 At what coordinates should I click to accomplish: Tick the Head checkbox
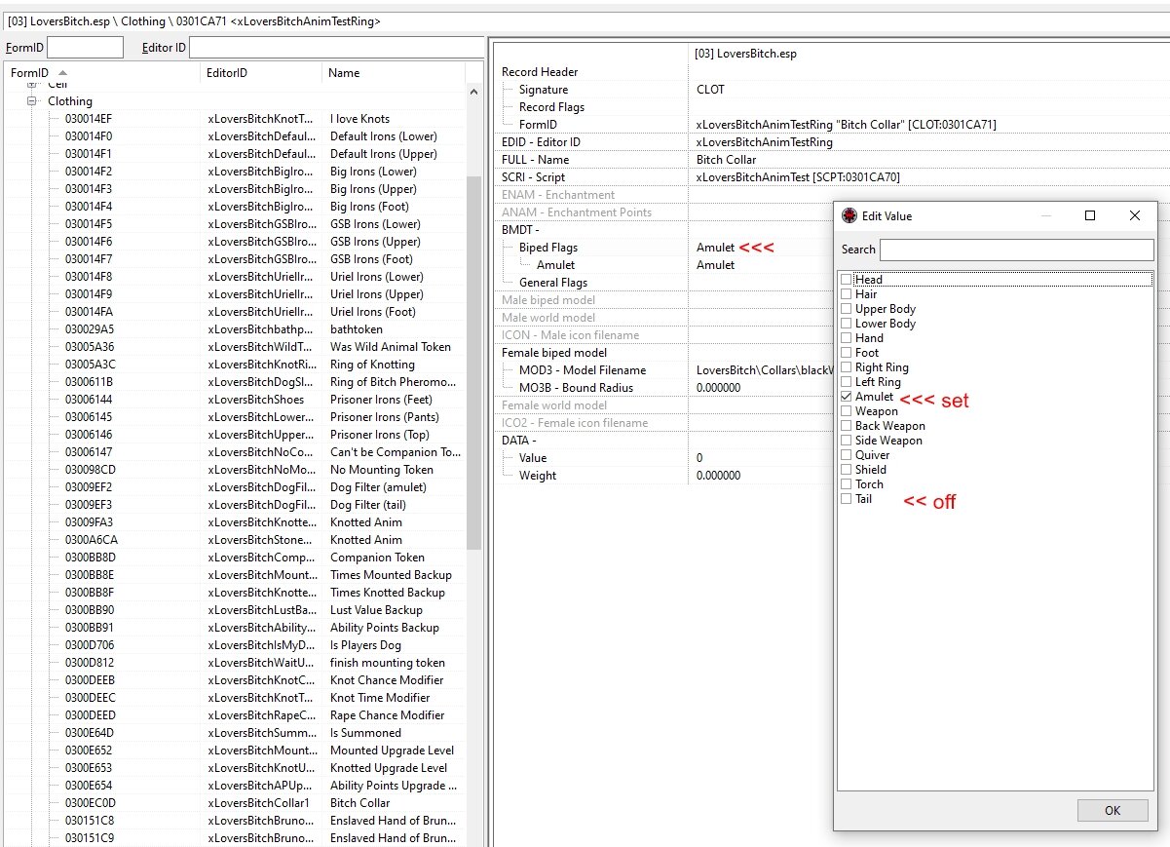[847, 280]
